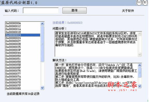Minimize window with the -- button
The height and width of the screenshot is (102, 149).
pyautogui.click(x=139, y=3)
